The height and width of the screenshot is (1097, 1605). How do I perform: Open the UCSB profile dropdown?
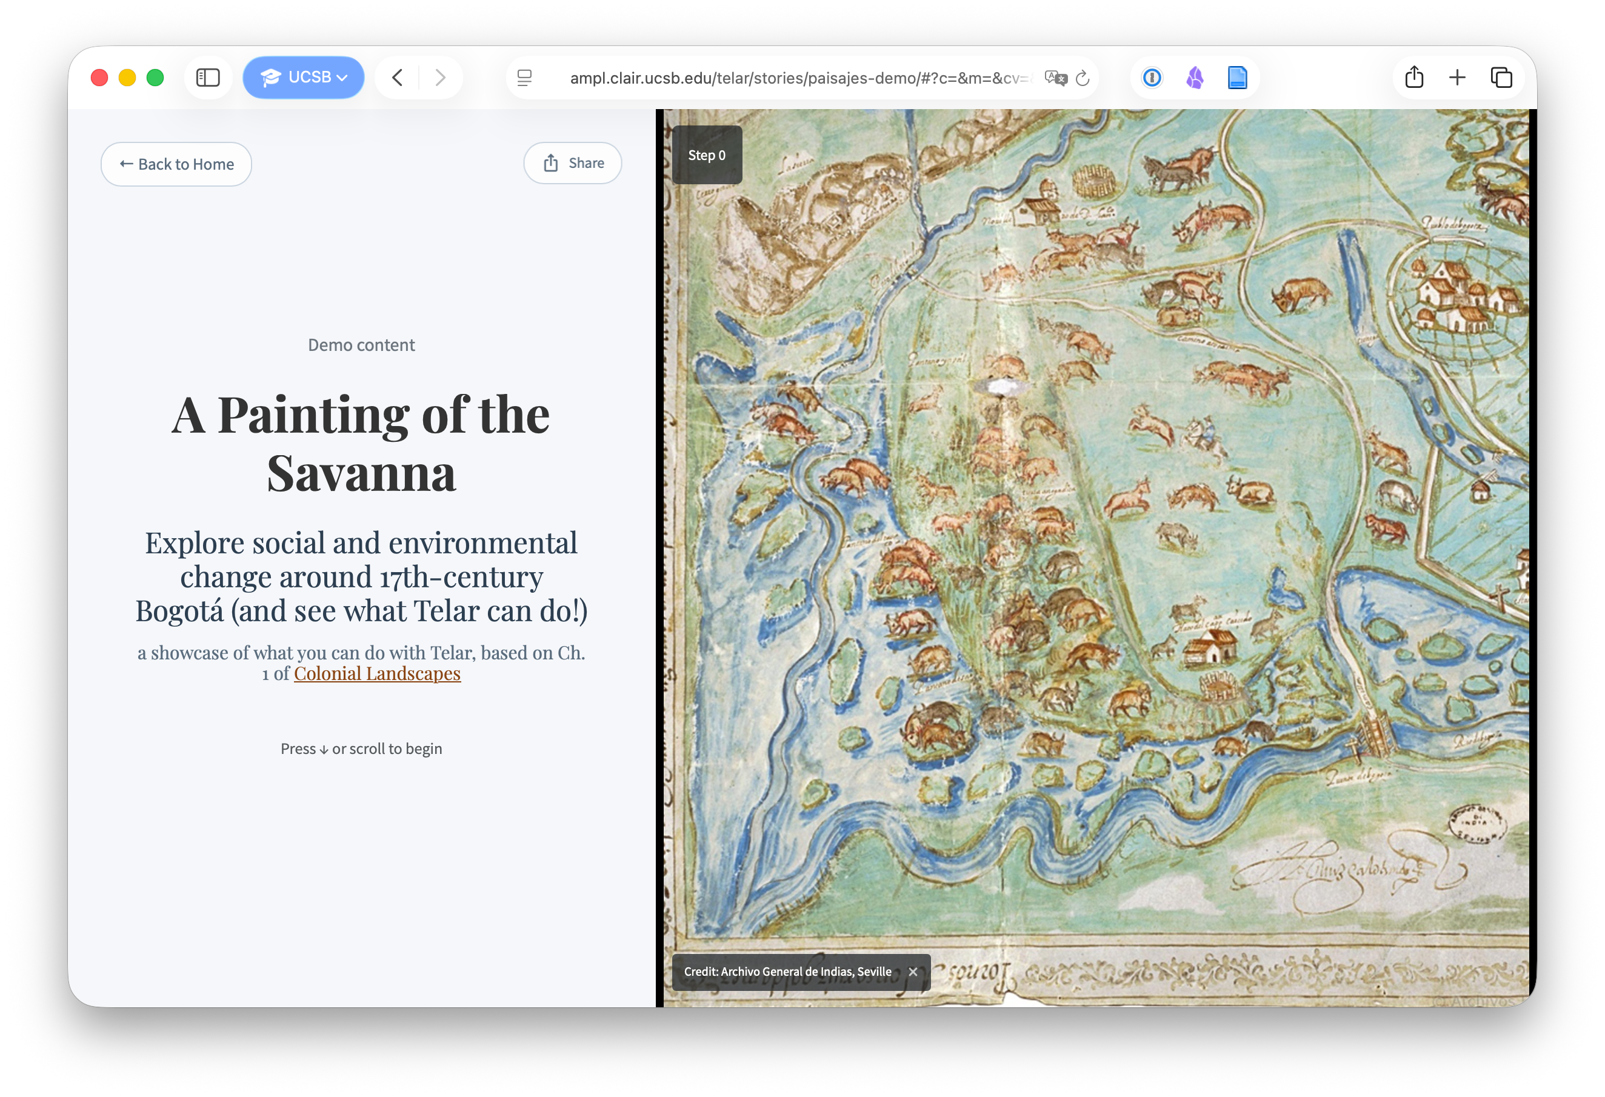pos(303,78)
